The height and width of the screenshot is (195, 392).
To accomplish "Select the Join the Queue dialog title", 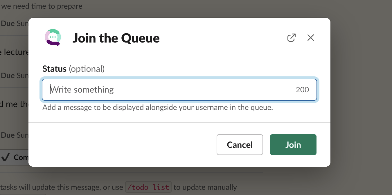I will point(116,38).
